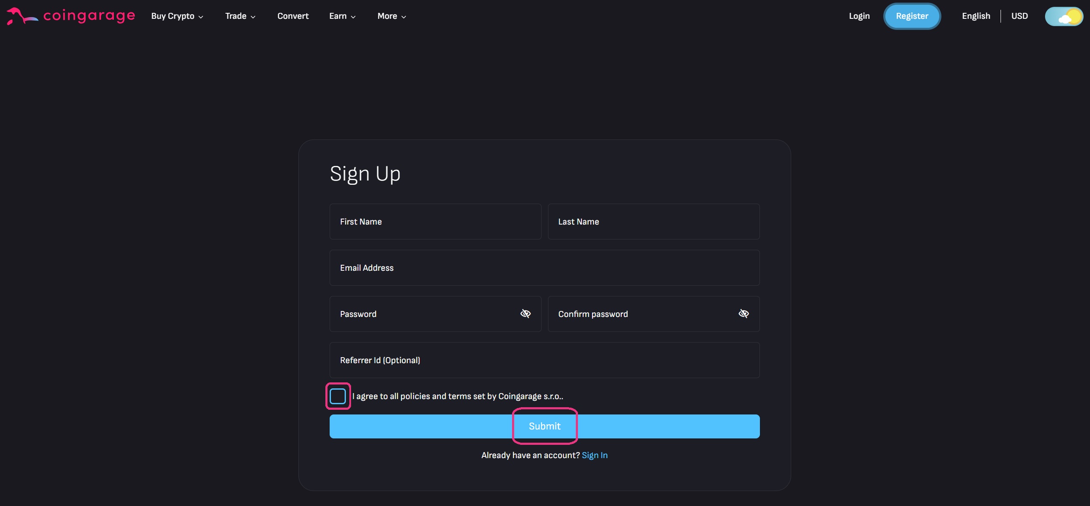The image size is (1090, 506).
Task: Open the Convert page
Action: click(x=293, y=16)
